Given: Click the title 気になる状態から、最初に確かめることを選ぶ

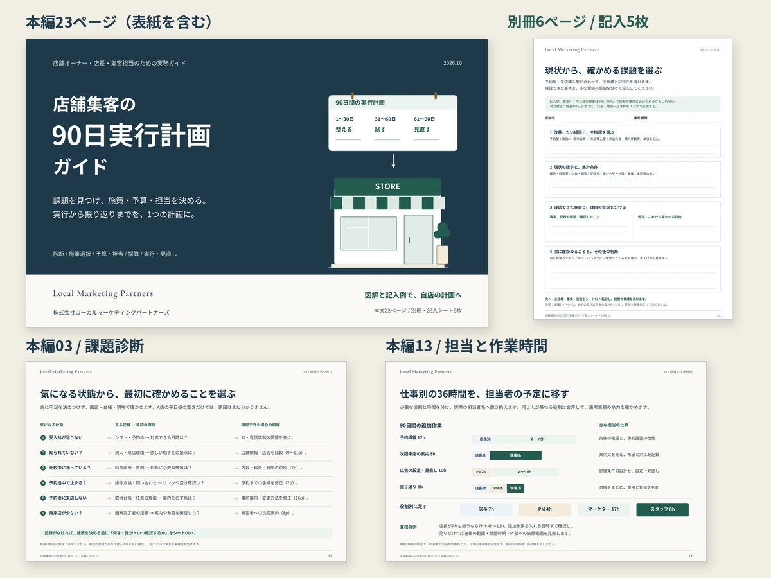Looking at the screenshot, I should (137, 394).
